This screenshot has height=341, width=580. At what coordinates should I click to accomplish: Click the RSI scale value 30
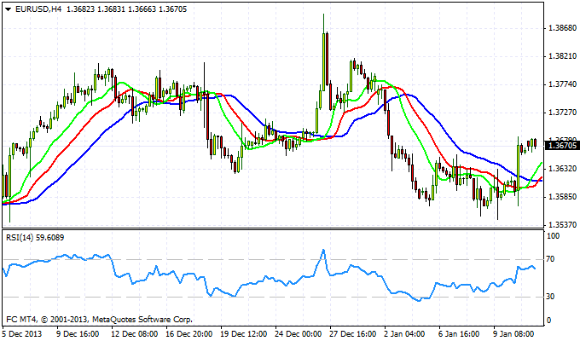[551, 297]
